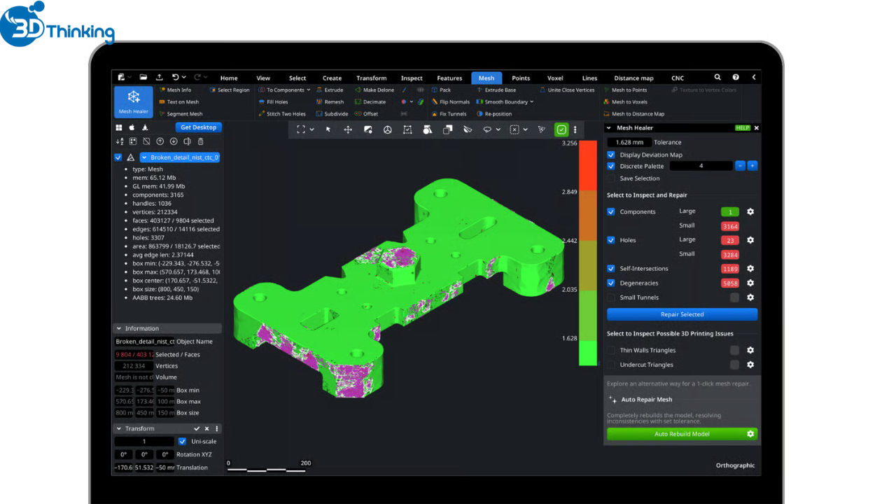896x504 pixels.
Task: Uncheck Self-Intersections checkbox
Action: (611, 269)
